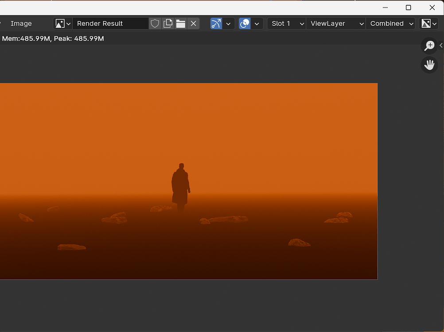
Task: Open the ViewLayer dropdown
Action: point(336,23)
